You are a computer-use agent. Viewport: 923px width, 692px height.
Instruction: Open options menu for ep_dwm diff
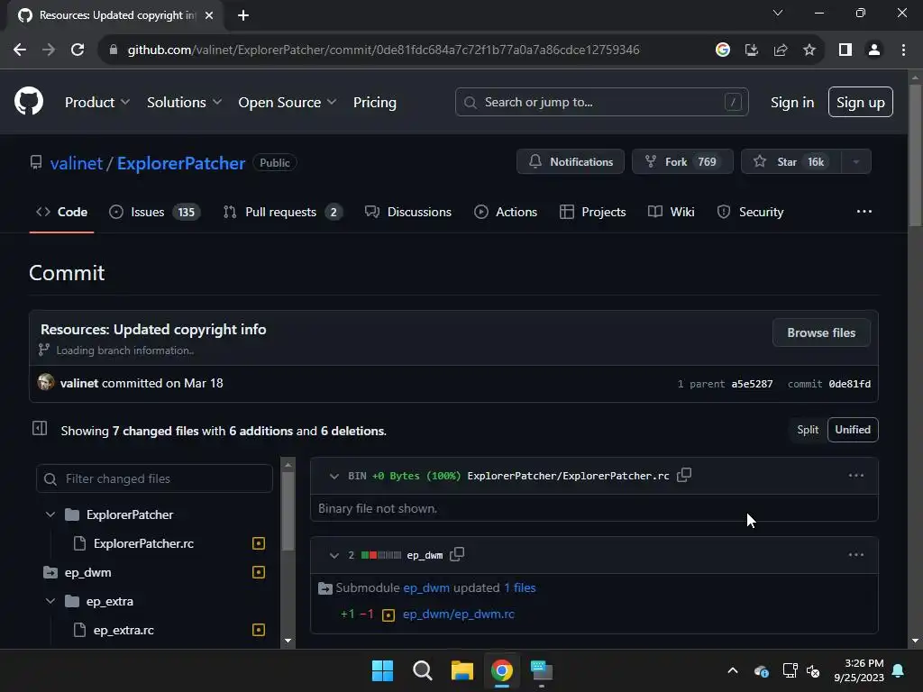(x=856, y=555)
